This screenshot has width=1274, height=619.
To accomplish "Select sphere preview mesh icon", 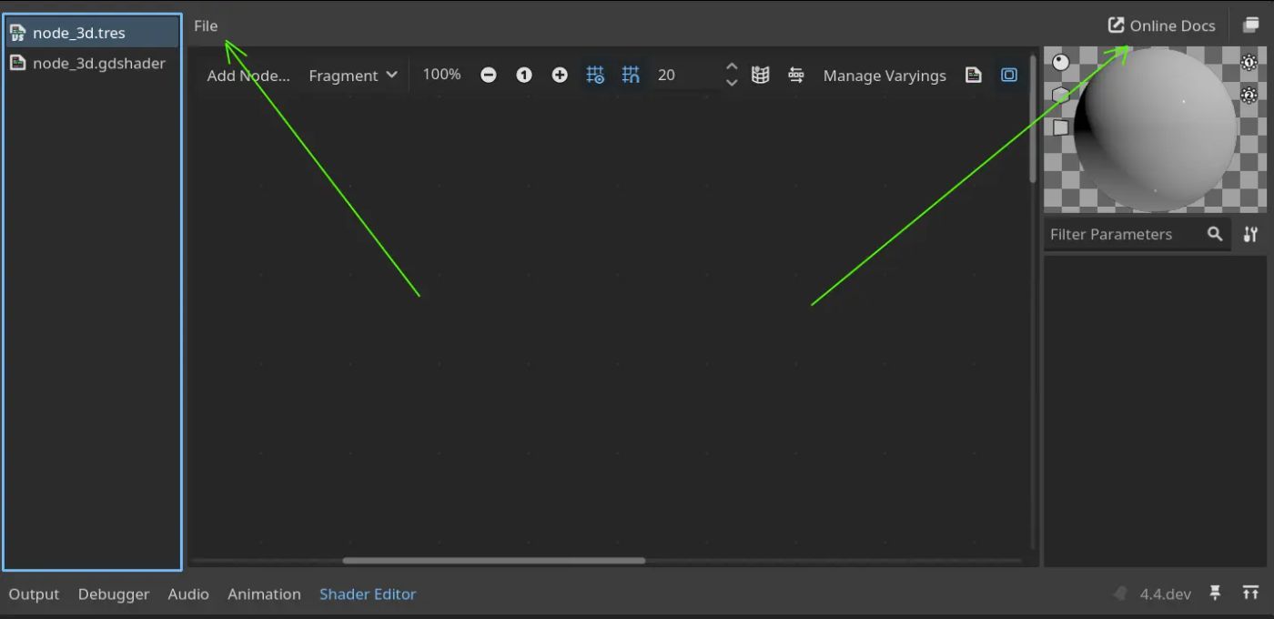I will click(1061, 62).
